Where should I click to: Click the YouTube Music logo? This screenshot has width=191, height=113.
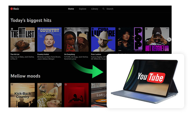click(x=15, y=9)
